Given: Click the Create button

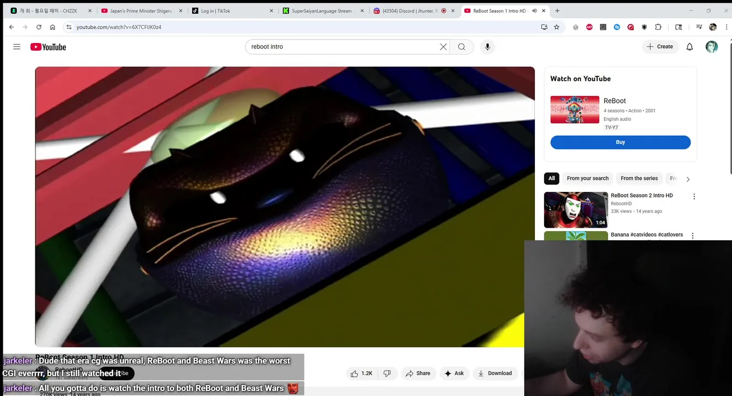Looking at the screenshot, I should click(x=660, y=47).
